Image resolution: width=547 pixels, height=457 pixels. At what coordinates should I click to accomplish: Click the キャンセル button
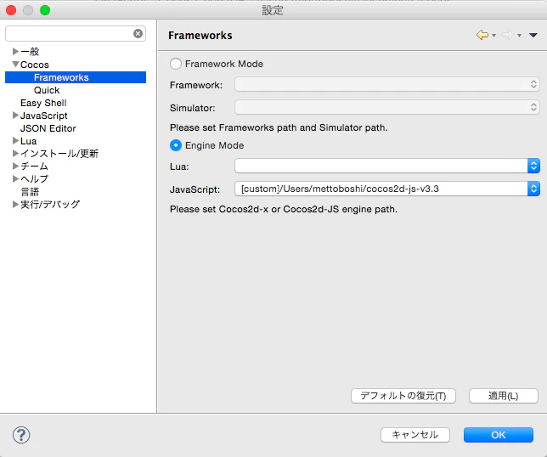415,435
